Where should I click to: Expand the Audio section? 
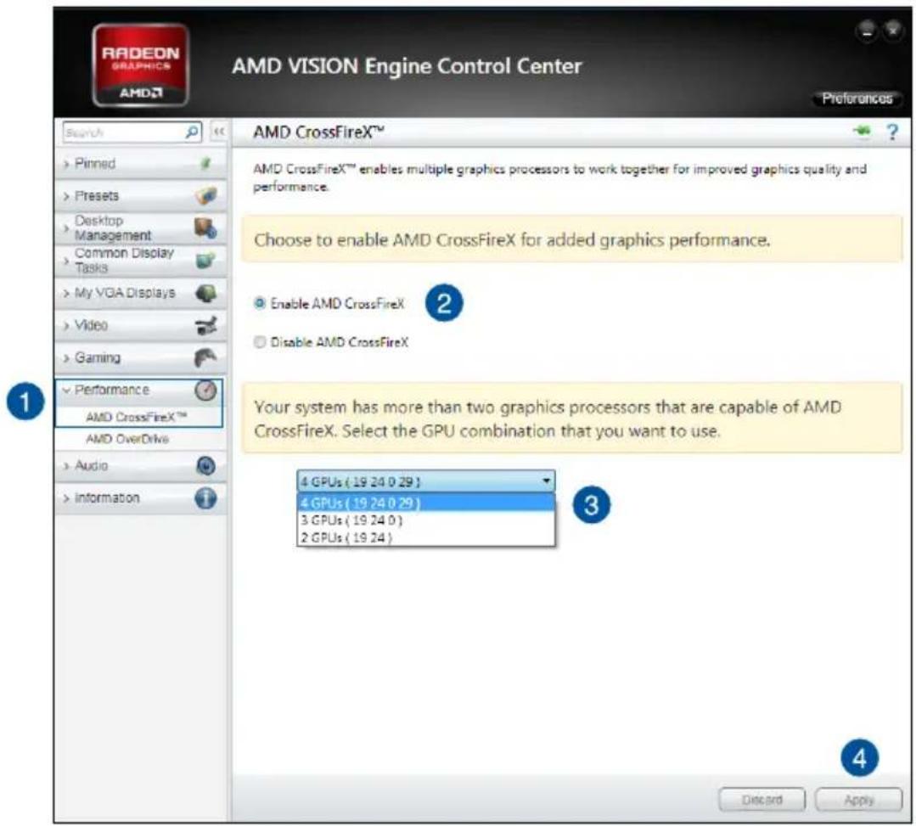[x=140, y=465]
